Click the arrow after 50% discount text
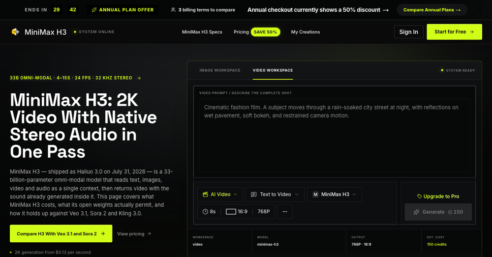This screenshot has width=492, height=257. coord(386,10)
